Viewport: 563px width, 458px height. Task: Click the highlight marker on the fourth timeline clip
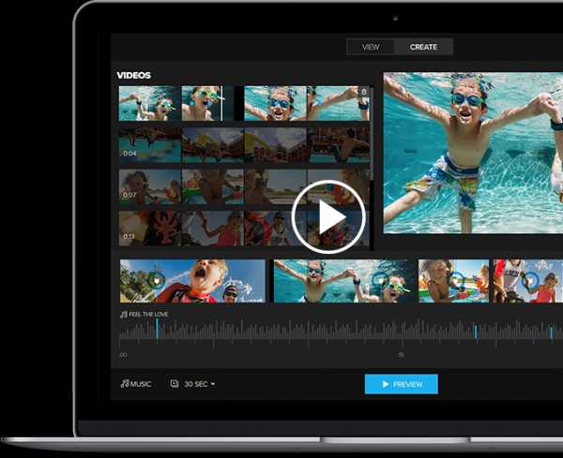tap(530, 279)
